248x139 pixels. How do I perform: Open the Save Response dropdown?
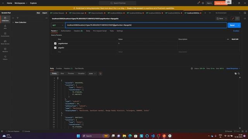pyautogui.click(x=233, y=69)
